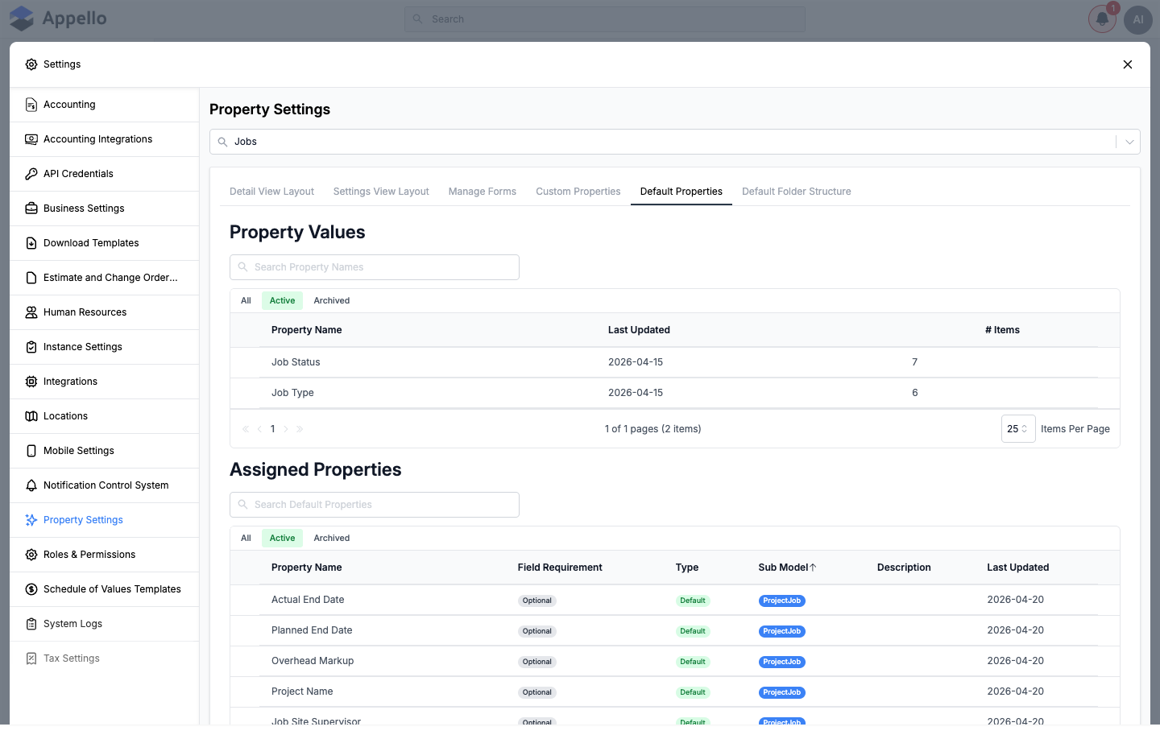Open Tax Settings in sidebar
Image resolution: width=1160 pixels, height=739 pixels.
105,658
